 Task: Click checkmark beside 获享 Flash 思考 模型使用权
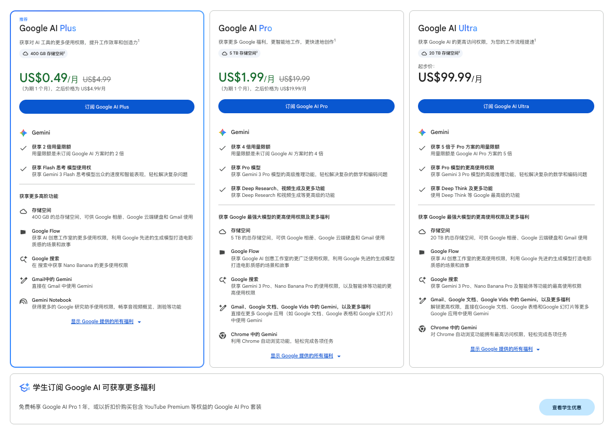point(23,169)
